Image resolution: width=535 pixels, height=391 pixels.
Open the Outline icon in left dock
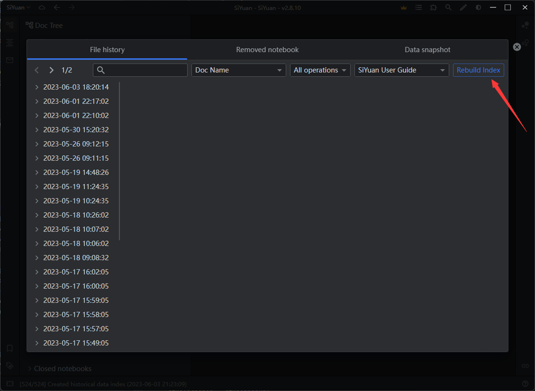(x=10, y=43)
